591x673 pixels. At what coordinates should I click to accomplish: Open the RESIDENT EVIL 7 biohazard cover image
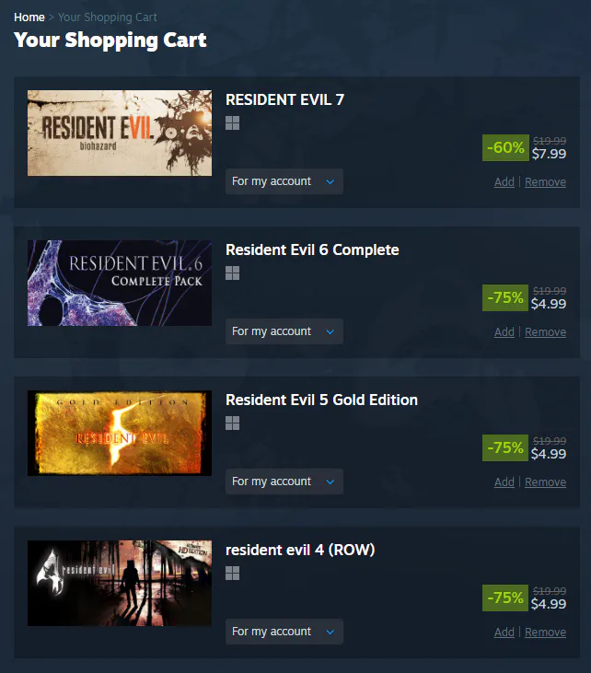pyautogui.click(x=120, y=133)
